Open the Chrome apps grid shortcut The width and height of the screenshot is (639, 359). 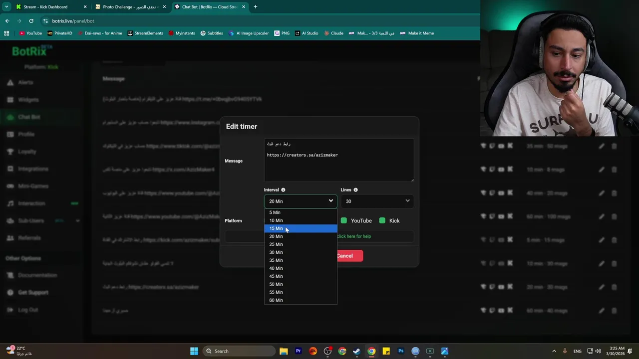(6, 33)
